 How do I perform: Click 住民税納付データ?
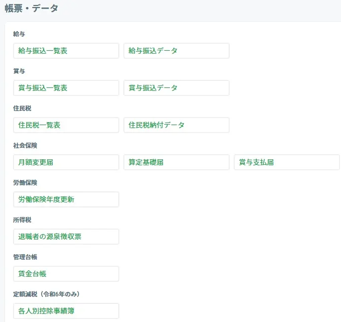pyautogui.click(x=176, y=125)
